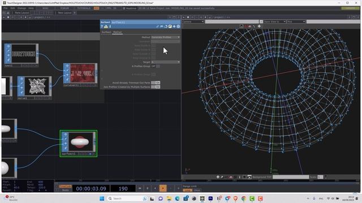Add a layout with the plus button

coord(75,12)
